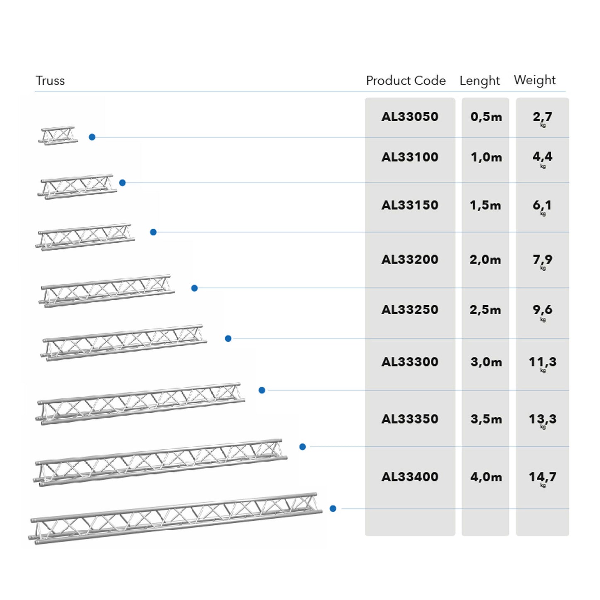
Task: Select the longest 4,0m truss image
Action: point(175,518)
